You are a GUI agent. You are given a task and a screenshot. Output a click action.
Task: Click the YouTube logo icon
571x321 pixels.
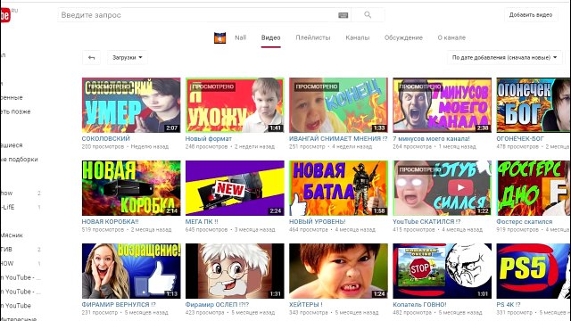[4, 16]
